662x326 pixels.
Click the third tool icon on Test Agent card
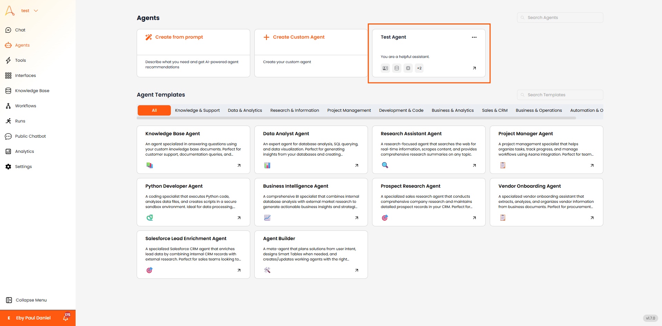pyautogui.click(x=408, y=68)
